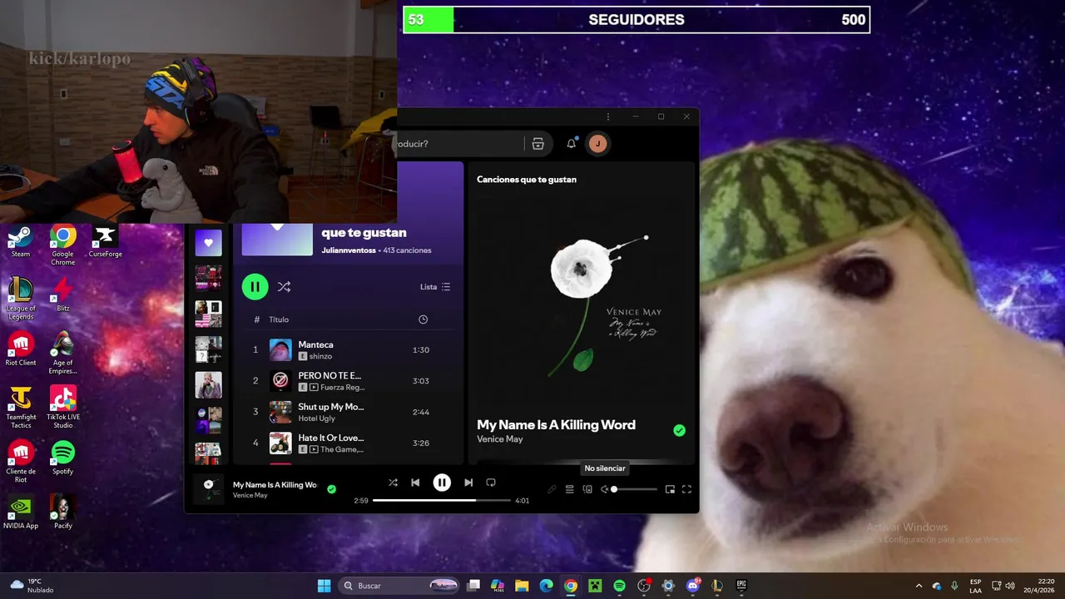Switch the ESP LAA input language

click(975, 586)
